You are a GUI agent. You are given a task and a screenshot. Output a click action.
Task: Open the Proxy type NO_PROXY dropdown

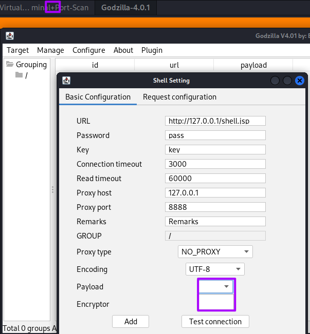pos(215,252)
